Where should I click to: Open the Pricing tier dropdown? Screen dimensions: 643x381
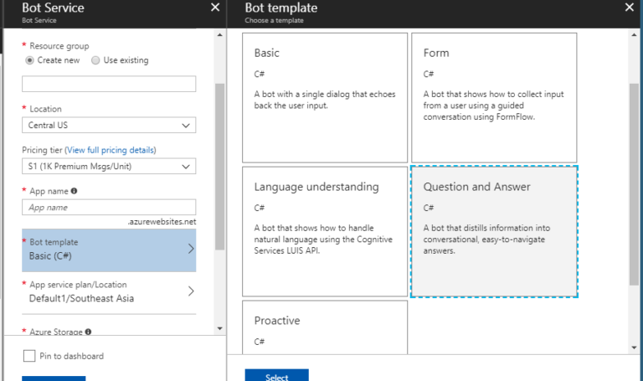point(109,166)
